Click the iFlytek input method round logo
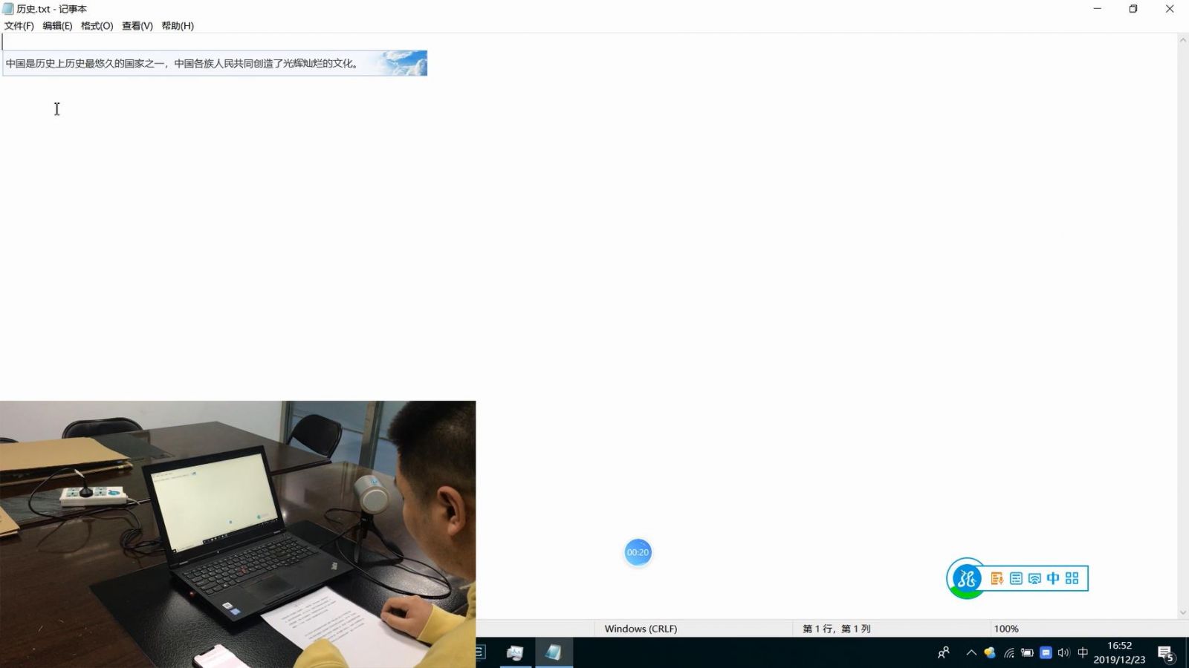 tap(966, 578)
